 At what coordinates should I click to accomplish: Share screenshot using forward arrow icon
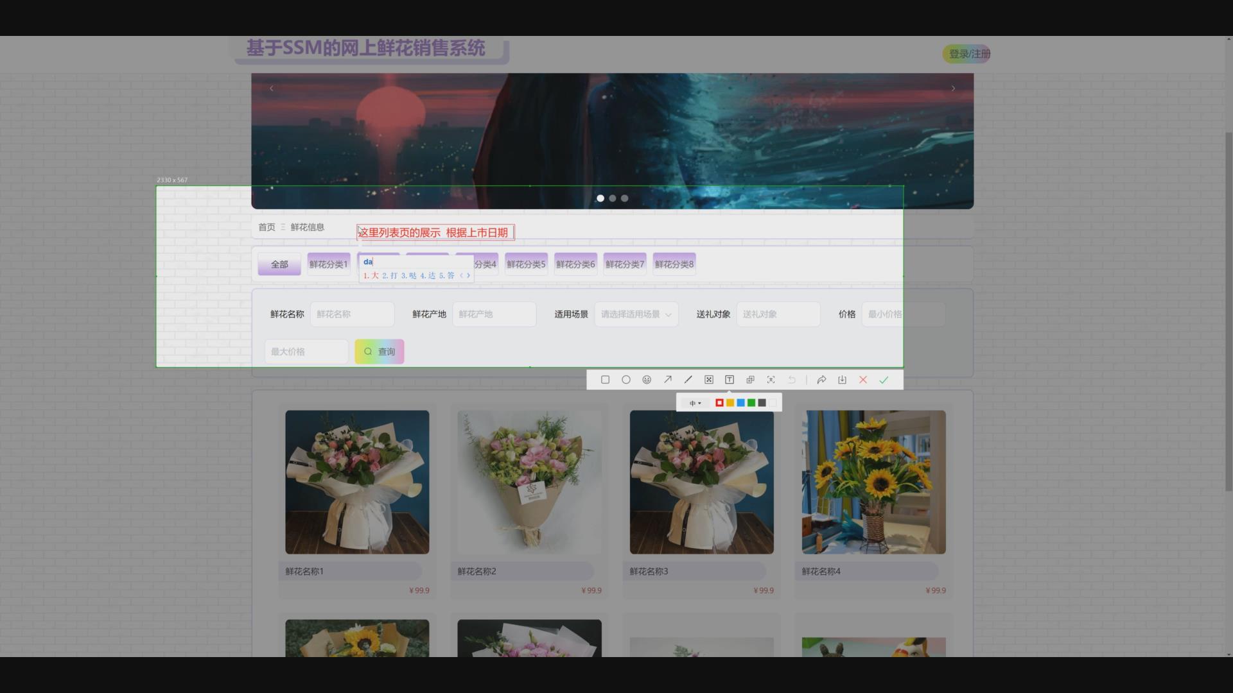click(821, 380)
